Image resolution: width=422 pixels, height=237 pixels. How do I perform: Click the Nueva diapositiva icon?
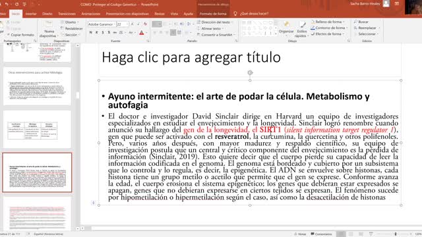pos(49,24)
